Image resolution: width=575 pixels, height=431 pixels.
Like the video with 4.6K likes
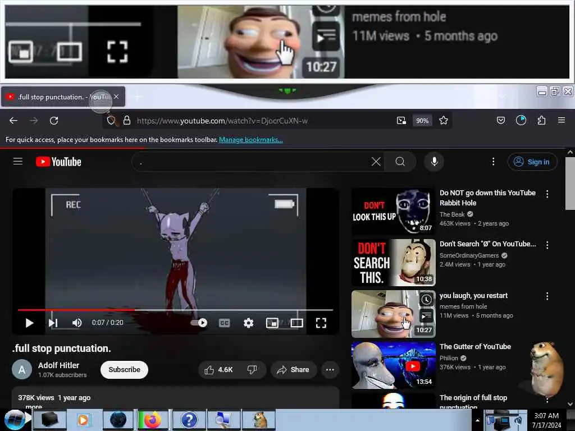218,370
